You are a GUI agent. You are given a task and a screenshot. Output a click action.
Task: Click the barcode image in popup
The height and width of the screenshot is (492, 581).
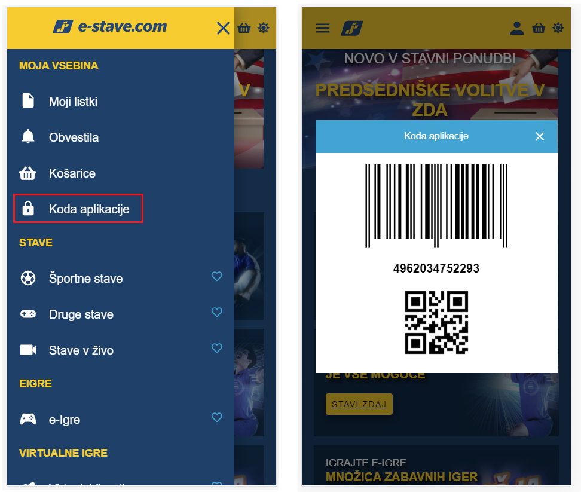click(x=436, y=206)
